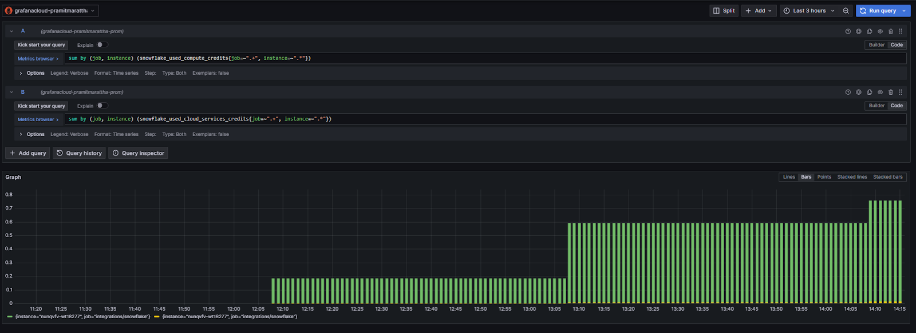This screenshot has width=916, height=333.
Task: Open help for query A
Action: point(848,31)
